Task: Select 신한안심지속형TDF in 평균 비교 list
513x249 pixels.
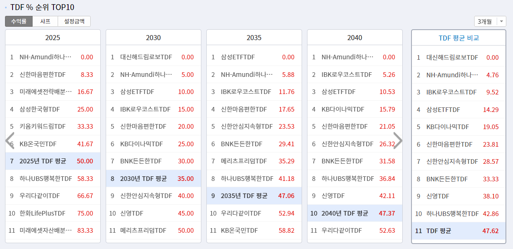Action: click(459, 161)
